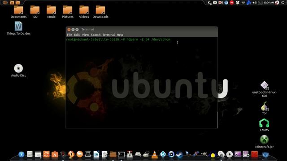This screenshot has height=161, width=287.
Task: Launch VLC media player from the dock
Action: [154, 154]
